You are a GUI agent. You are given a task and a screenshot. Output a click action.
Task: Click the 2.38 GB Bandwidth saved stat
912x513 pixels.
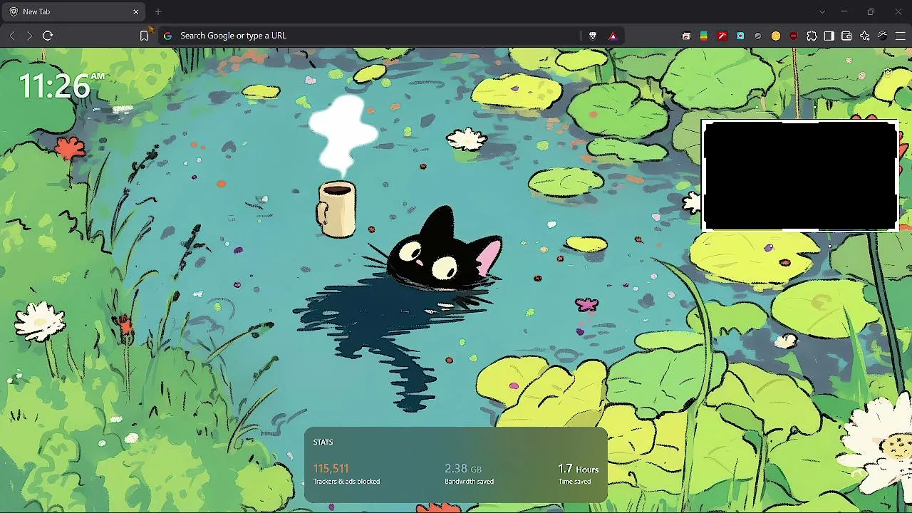[x=469, y=474]
